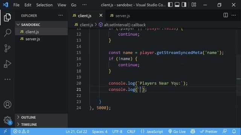
Task: Expand the TIMELINE section
Action: (x=41, y=124)
